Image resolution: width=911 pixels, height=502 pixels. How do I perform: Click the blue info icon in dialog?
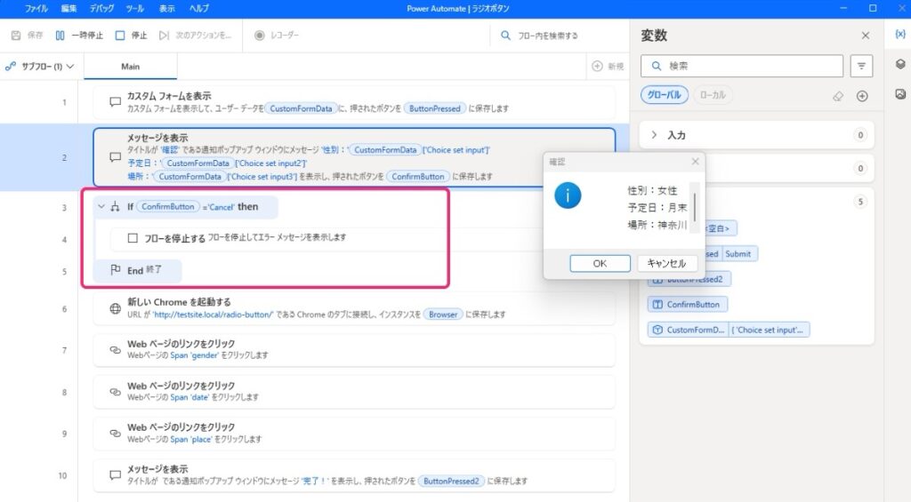tap(568, 195)
